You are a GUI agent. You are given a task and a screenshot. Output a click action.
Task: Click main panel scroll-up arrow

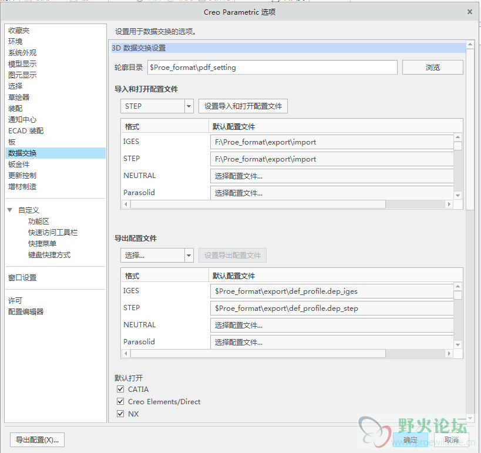[470, 45]
